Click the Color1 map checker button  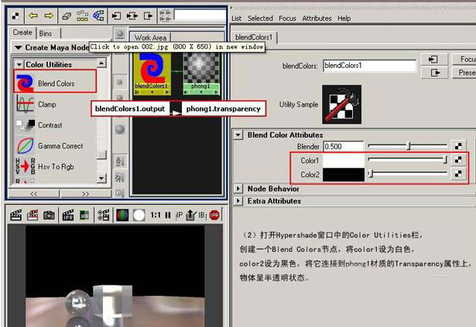pos(458,159)
